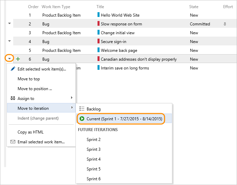
Task: Move item to Sprint 5
Action: click(x=124, y=169)
